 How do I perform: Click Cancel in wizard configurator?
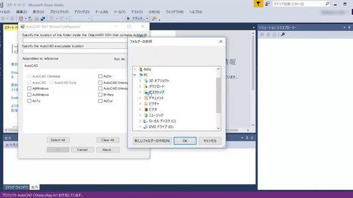coord(82,150)
